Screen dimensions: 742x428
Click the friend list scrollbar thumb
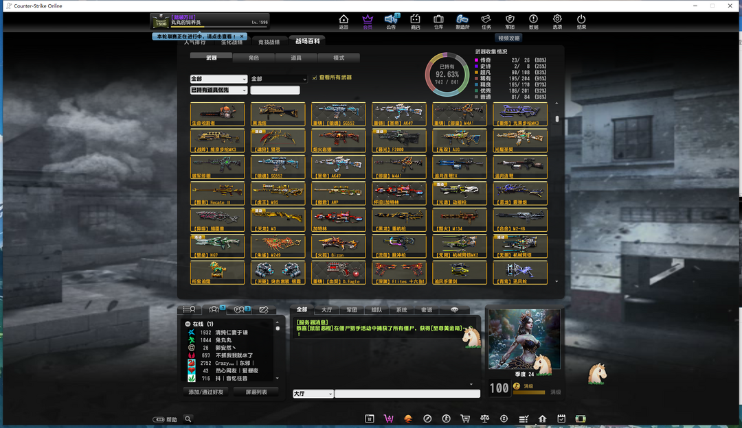(x=278, y=329)
